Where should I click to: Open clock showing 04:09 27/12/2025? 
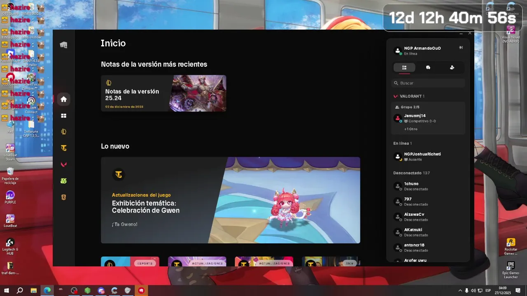(x=503, y=291)
